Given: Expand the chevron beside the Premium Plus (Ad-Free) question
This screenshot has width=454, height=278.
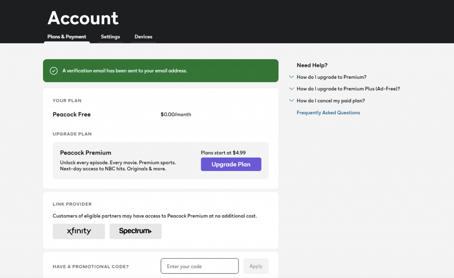Looking at the screenshot, I should pyautogui.click(x=291, y=89).
